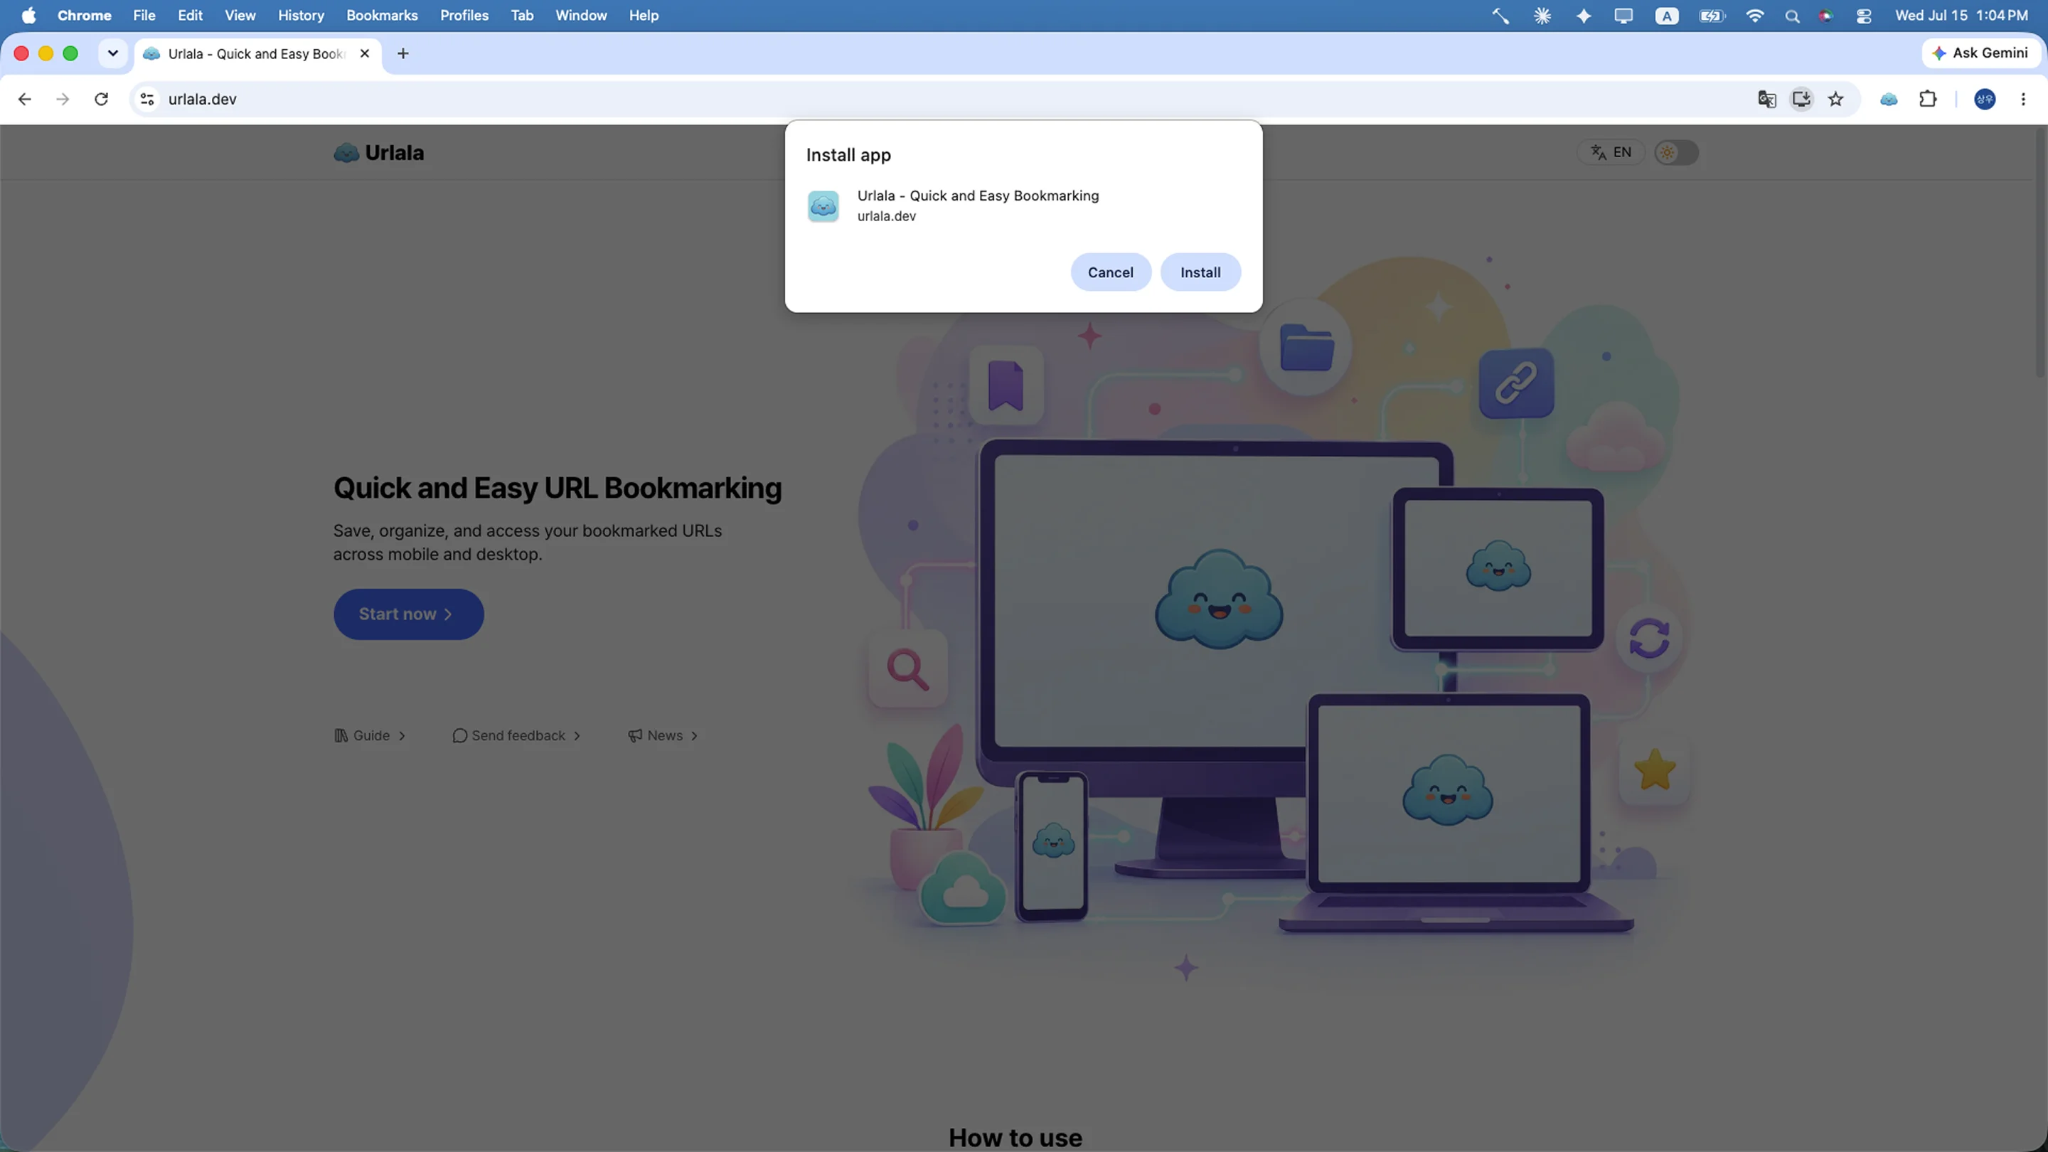Close the Urlala tab

(365, 53)
